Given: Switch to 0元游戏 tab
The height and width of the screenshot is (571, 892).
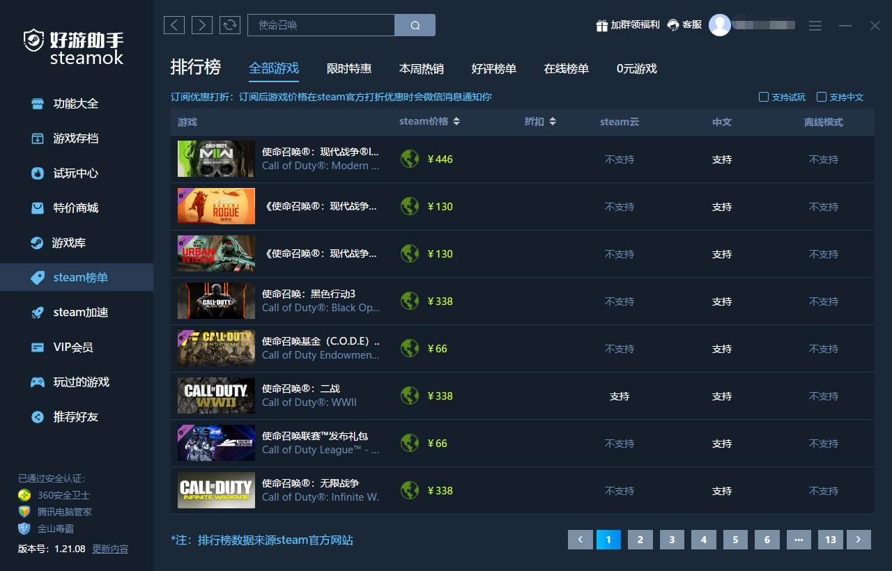Looking at the screenshot, I should pos(637,68).
